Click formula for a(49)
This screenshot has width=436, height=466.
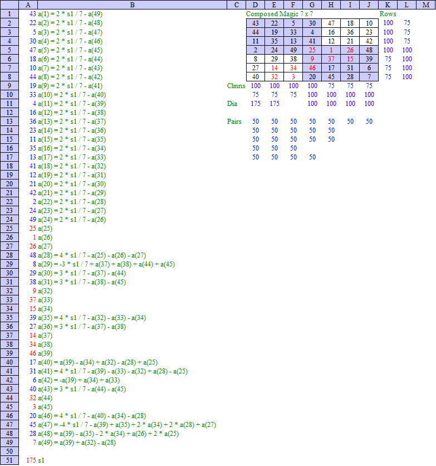[77, 442]
